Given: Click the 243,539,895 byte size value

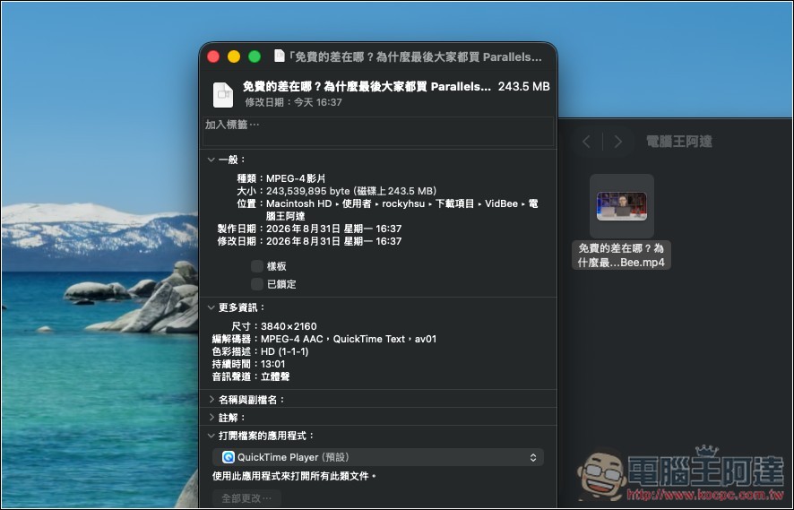Looking at the screenshot, I should [x=351, y=191].
